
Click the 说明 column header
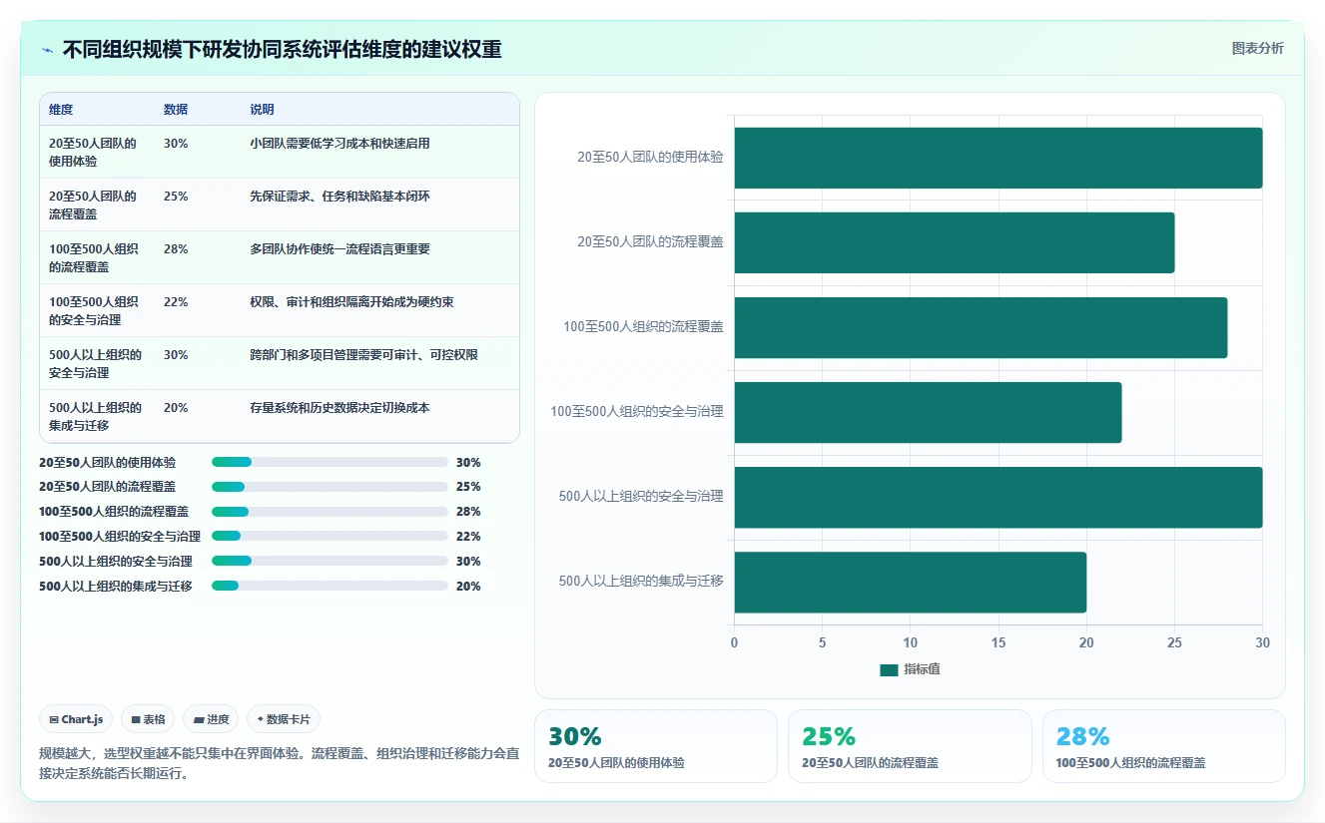tap(262, 110)
